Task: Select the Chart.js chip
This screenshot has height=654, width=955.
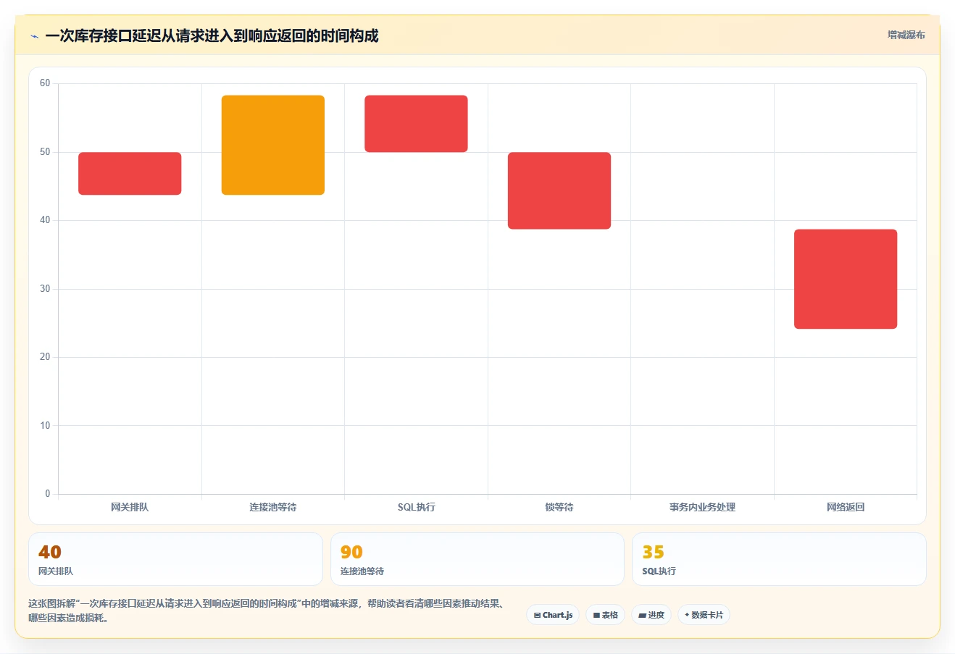Action: pos(553,615)
